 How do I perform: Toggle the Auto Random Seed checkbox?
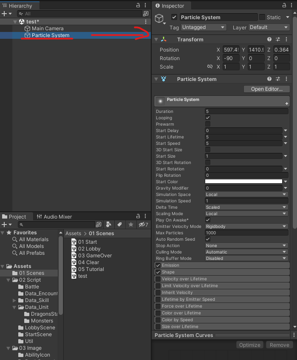[208, 239]
